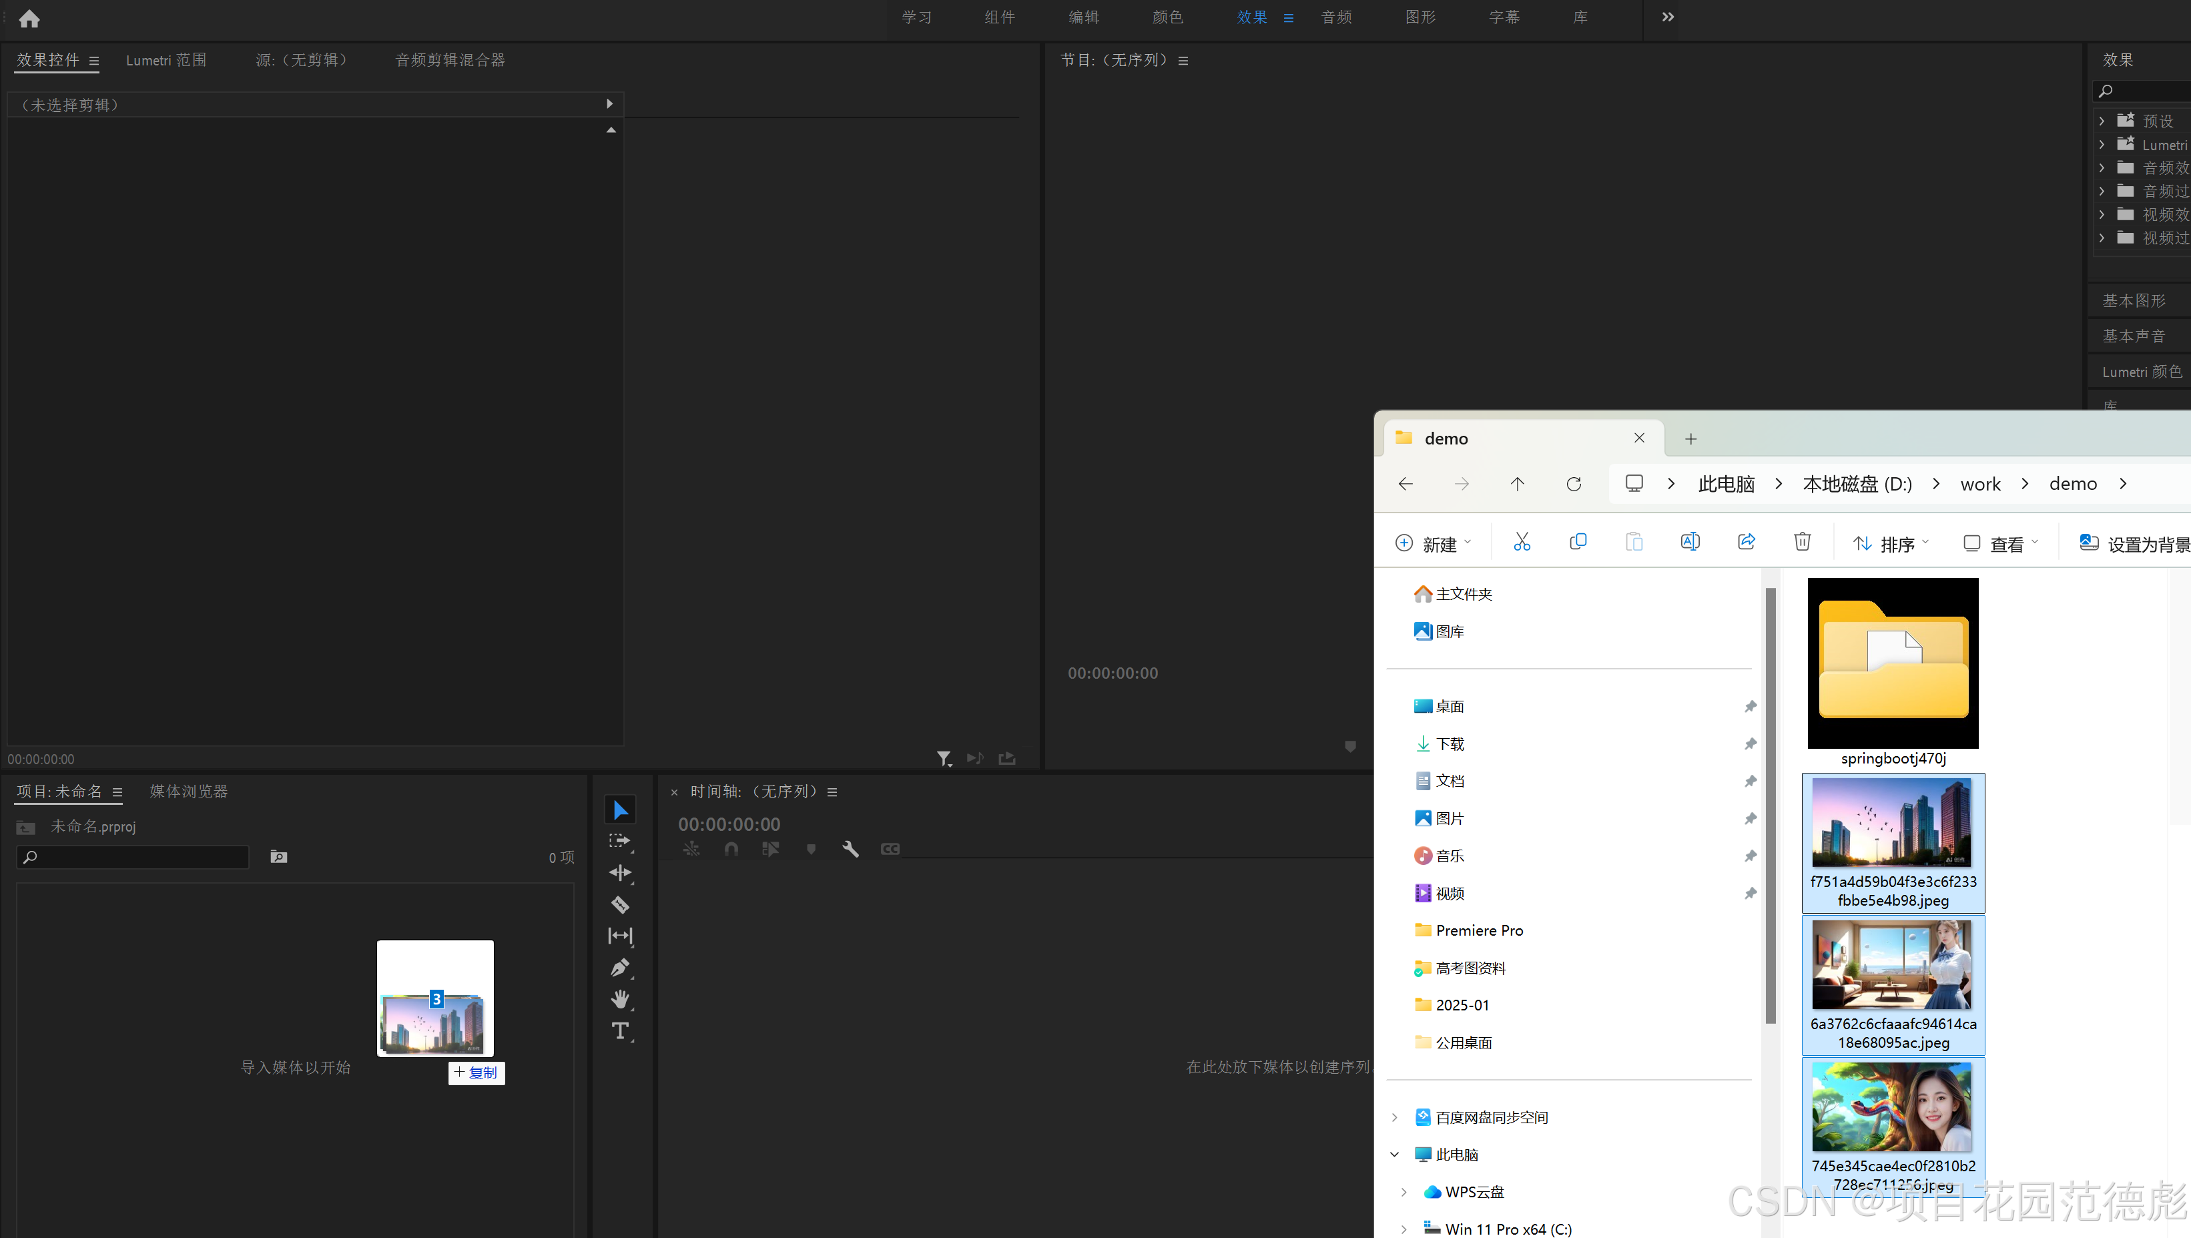The height and width of the screenshot is (1238, 2191).
Task: Click the Premiere home icon
Action: coord(29,19)
